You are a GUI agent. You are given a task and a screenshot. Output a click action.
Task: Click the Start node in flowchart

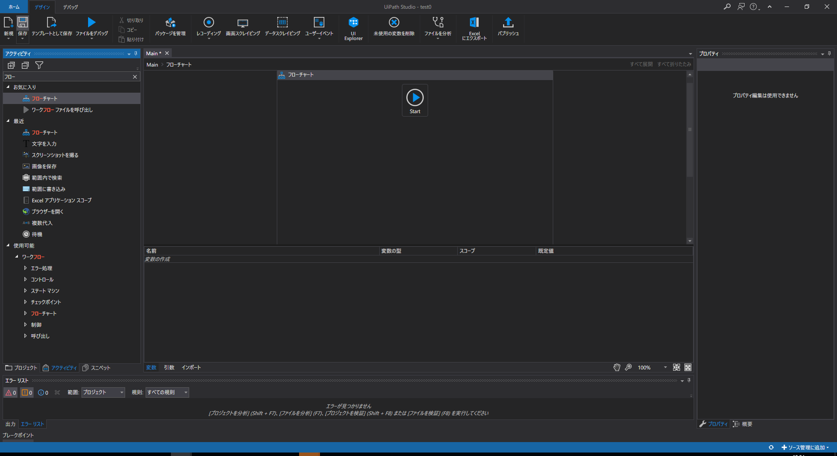click(x=415, y=101)
